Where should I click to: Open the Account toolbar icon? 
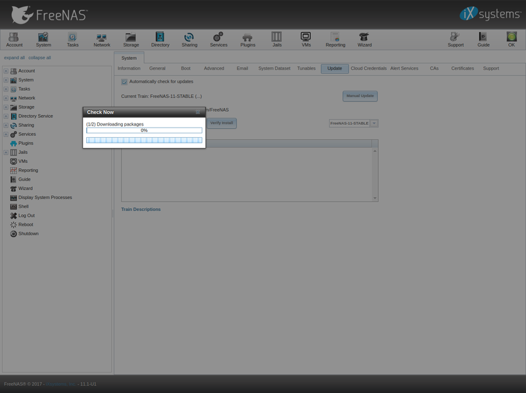coord(14,39)
